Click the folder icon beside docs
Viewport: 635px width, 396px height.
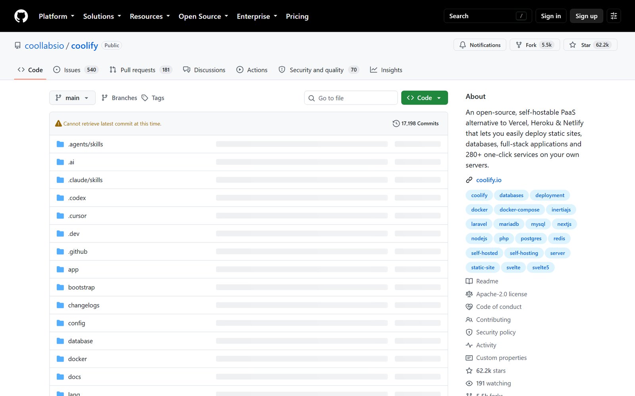pos(60,377)
